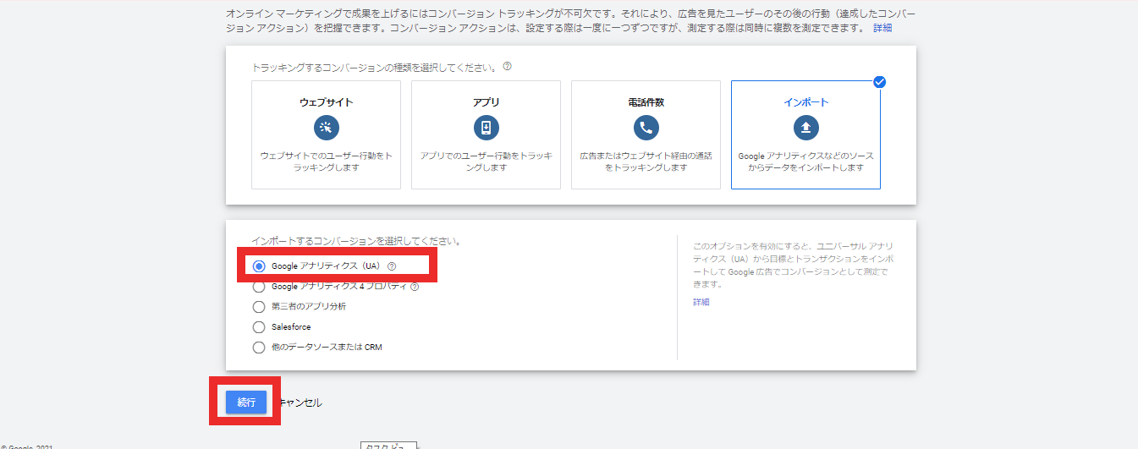Click the website cursor-click icon

pyautogui.click(x=326, y=128)
